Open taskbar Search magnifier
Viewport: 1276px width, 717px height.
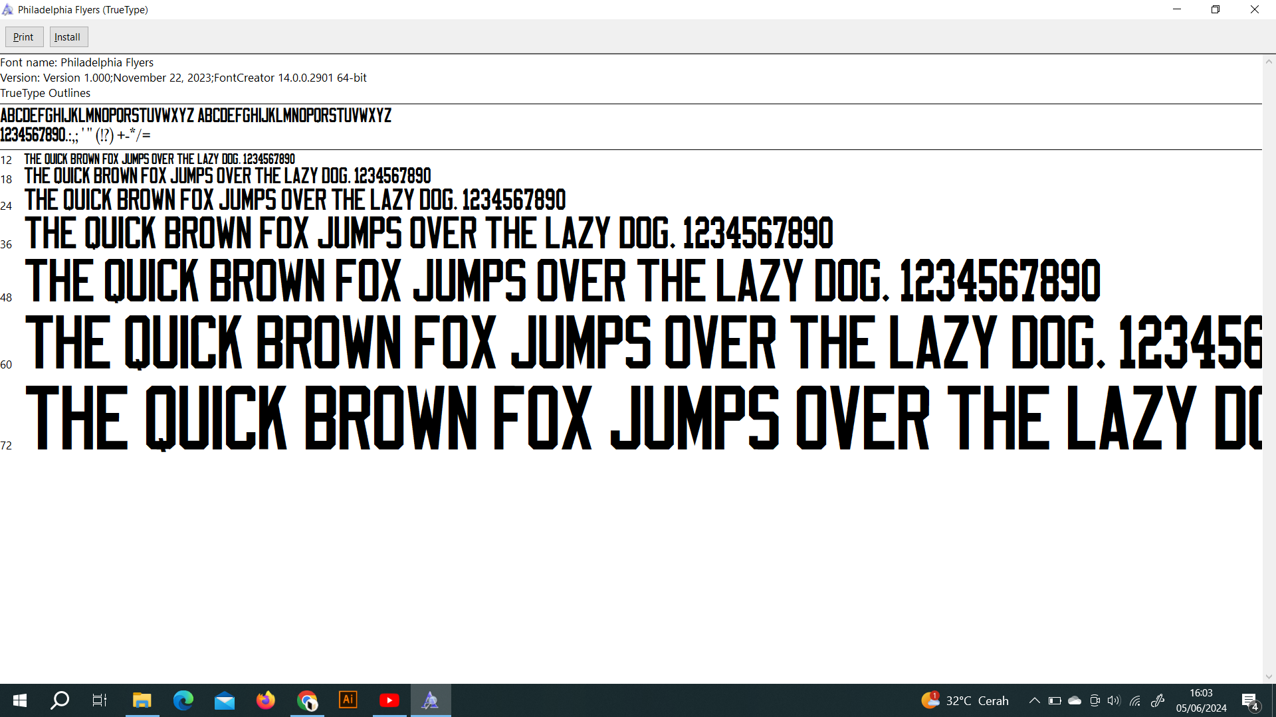[x=60, y=700]
